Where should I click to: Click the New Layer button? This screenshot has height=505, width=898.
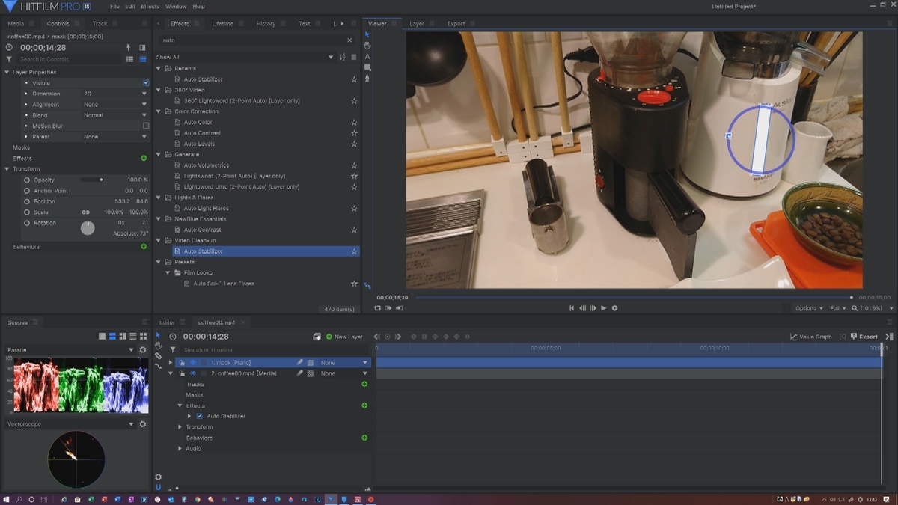(x=344, y=337)
